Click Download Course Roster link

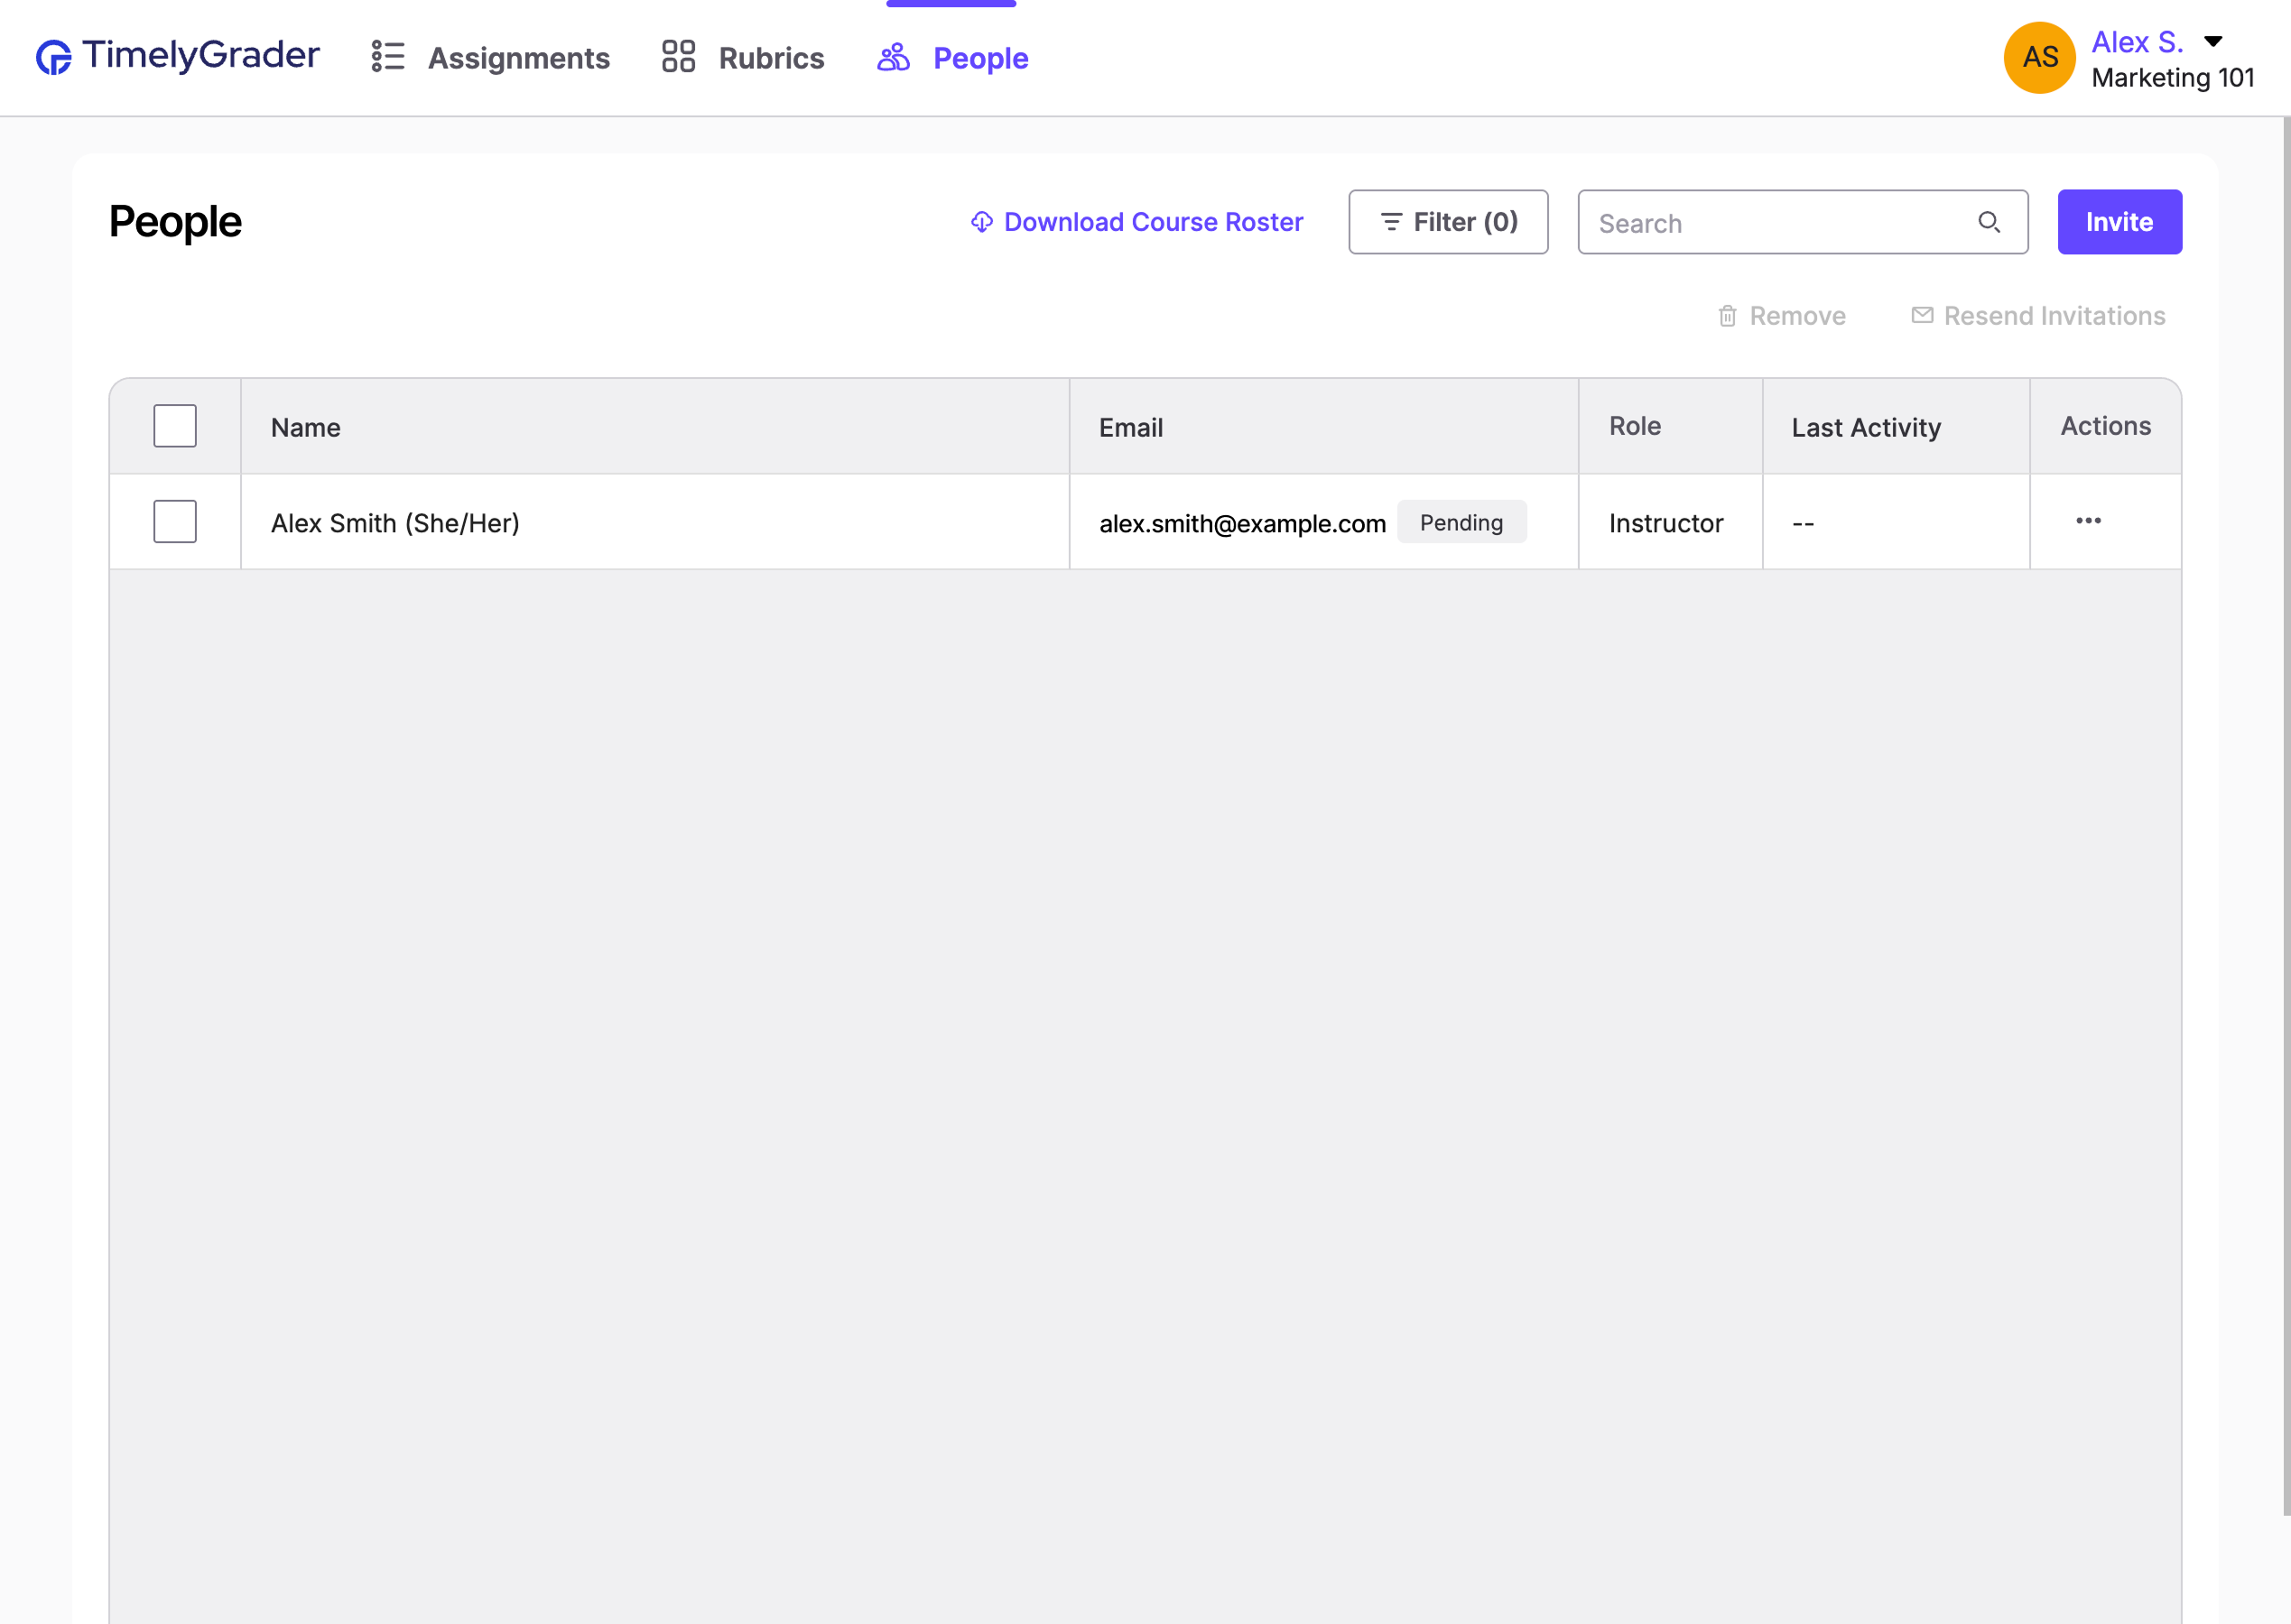click(x=1153, y=222)
